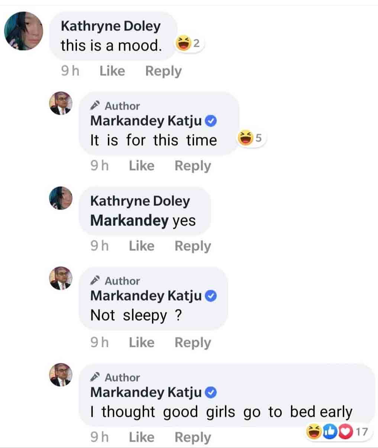The width and height of the screenshot is (378, 448).
Task: Reply to the "Not sleepy ?" comment
Action: pos(193,343)
